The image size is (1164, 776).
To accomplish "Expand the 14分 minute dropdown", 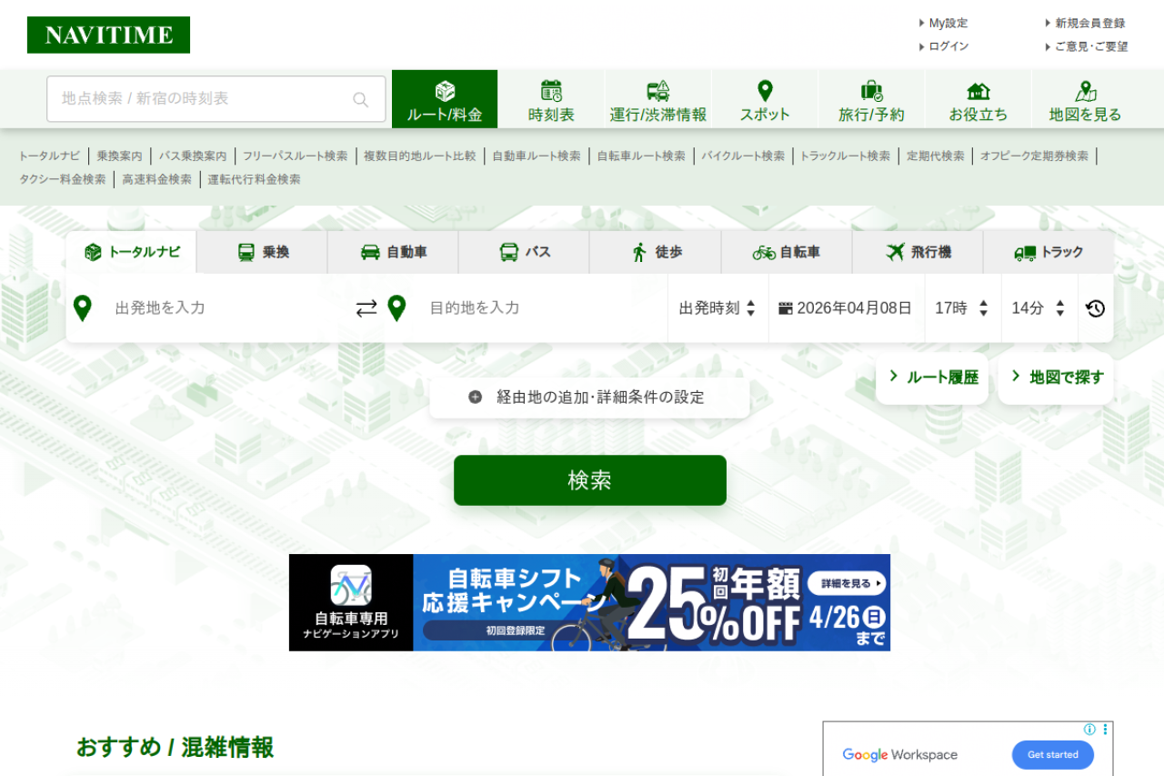I will point(1039,308).
